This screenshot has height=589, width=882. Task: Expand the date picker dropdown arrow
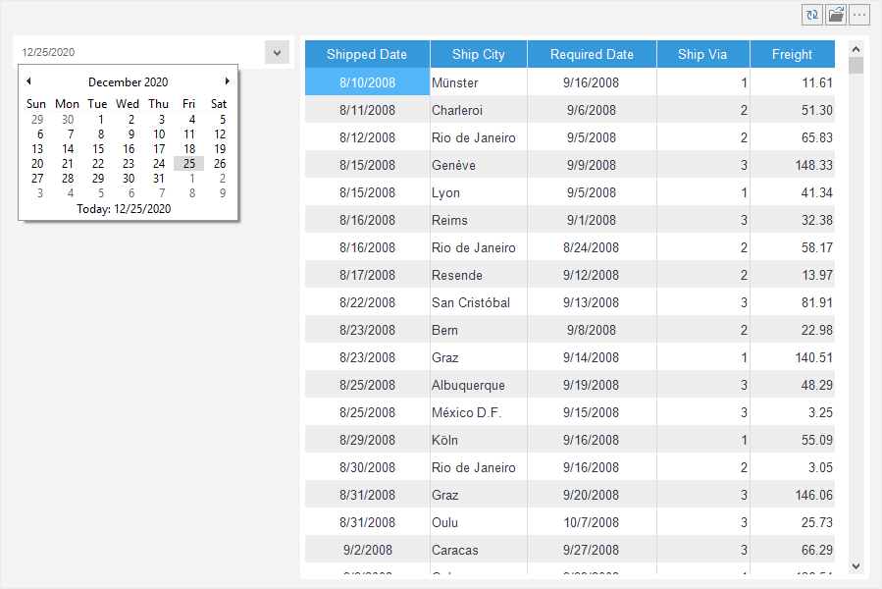tap(277, 53)
